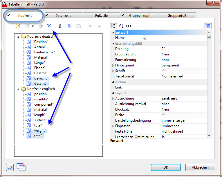The width and height of the screenshot is (222, 177).
Task: Open help with question mark icon
Action: [10, 167]
